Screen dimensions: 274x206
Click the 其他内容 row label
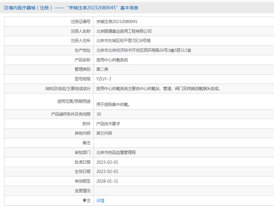click(x=82, y=133)
